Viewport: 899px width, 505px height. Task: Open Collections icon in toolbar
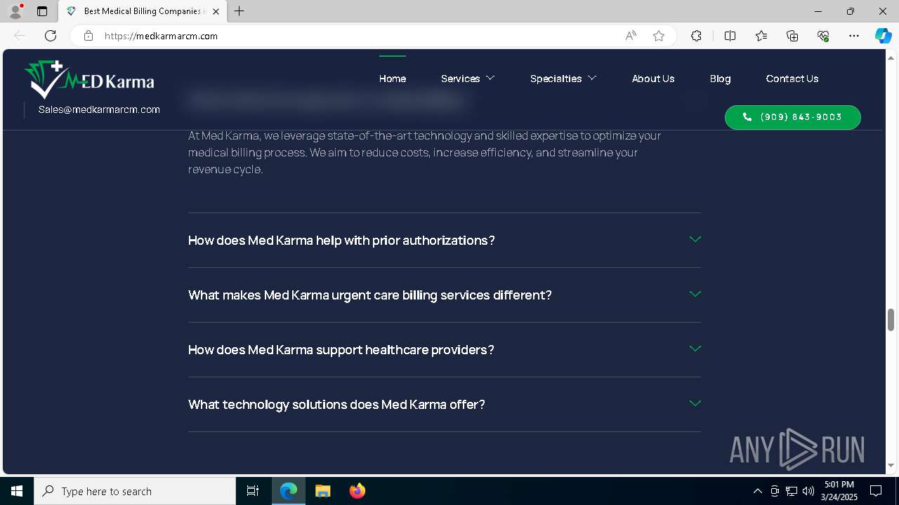[792, 36]
